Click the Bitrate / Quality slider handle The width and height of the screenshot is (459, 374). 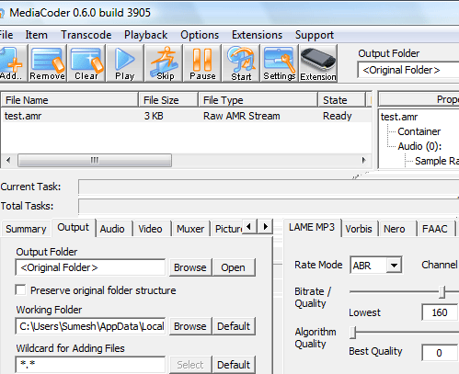[442, 292]
